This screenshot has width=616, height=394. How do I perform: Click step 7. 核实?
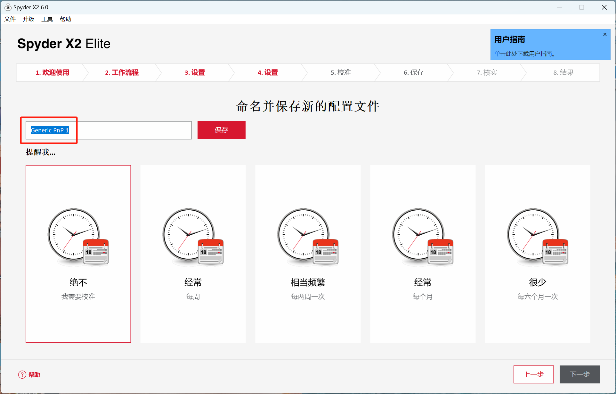pyautogui.click(x=487, y=72)
